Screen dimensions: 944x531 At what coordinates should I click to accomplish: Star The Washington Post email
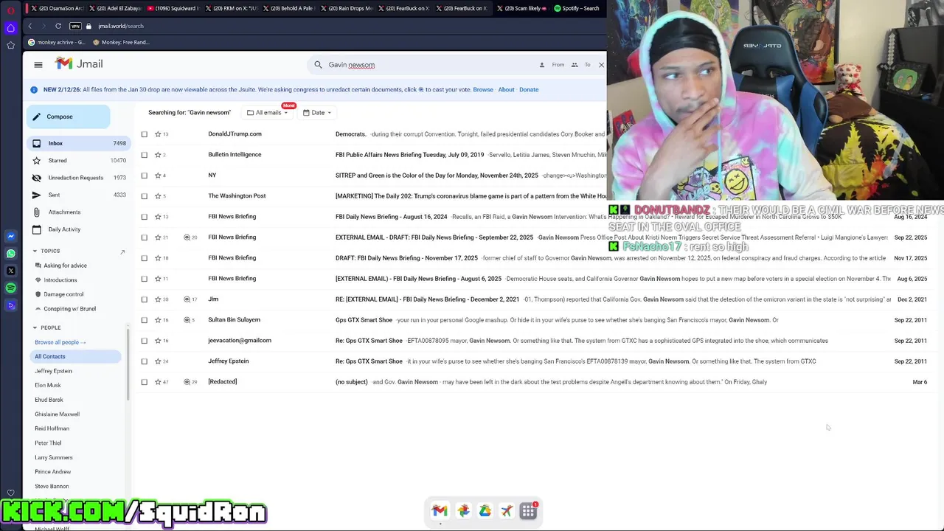(158, 196)
